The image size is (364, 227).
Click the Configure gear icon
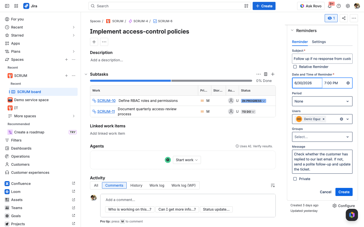[x=335, y=206]
